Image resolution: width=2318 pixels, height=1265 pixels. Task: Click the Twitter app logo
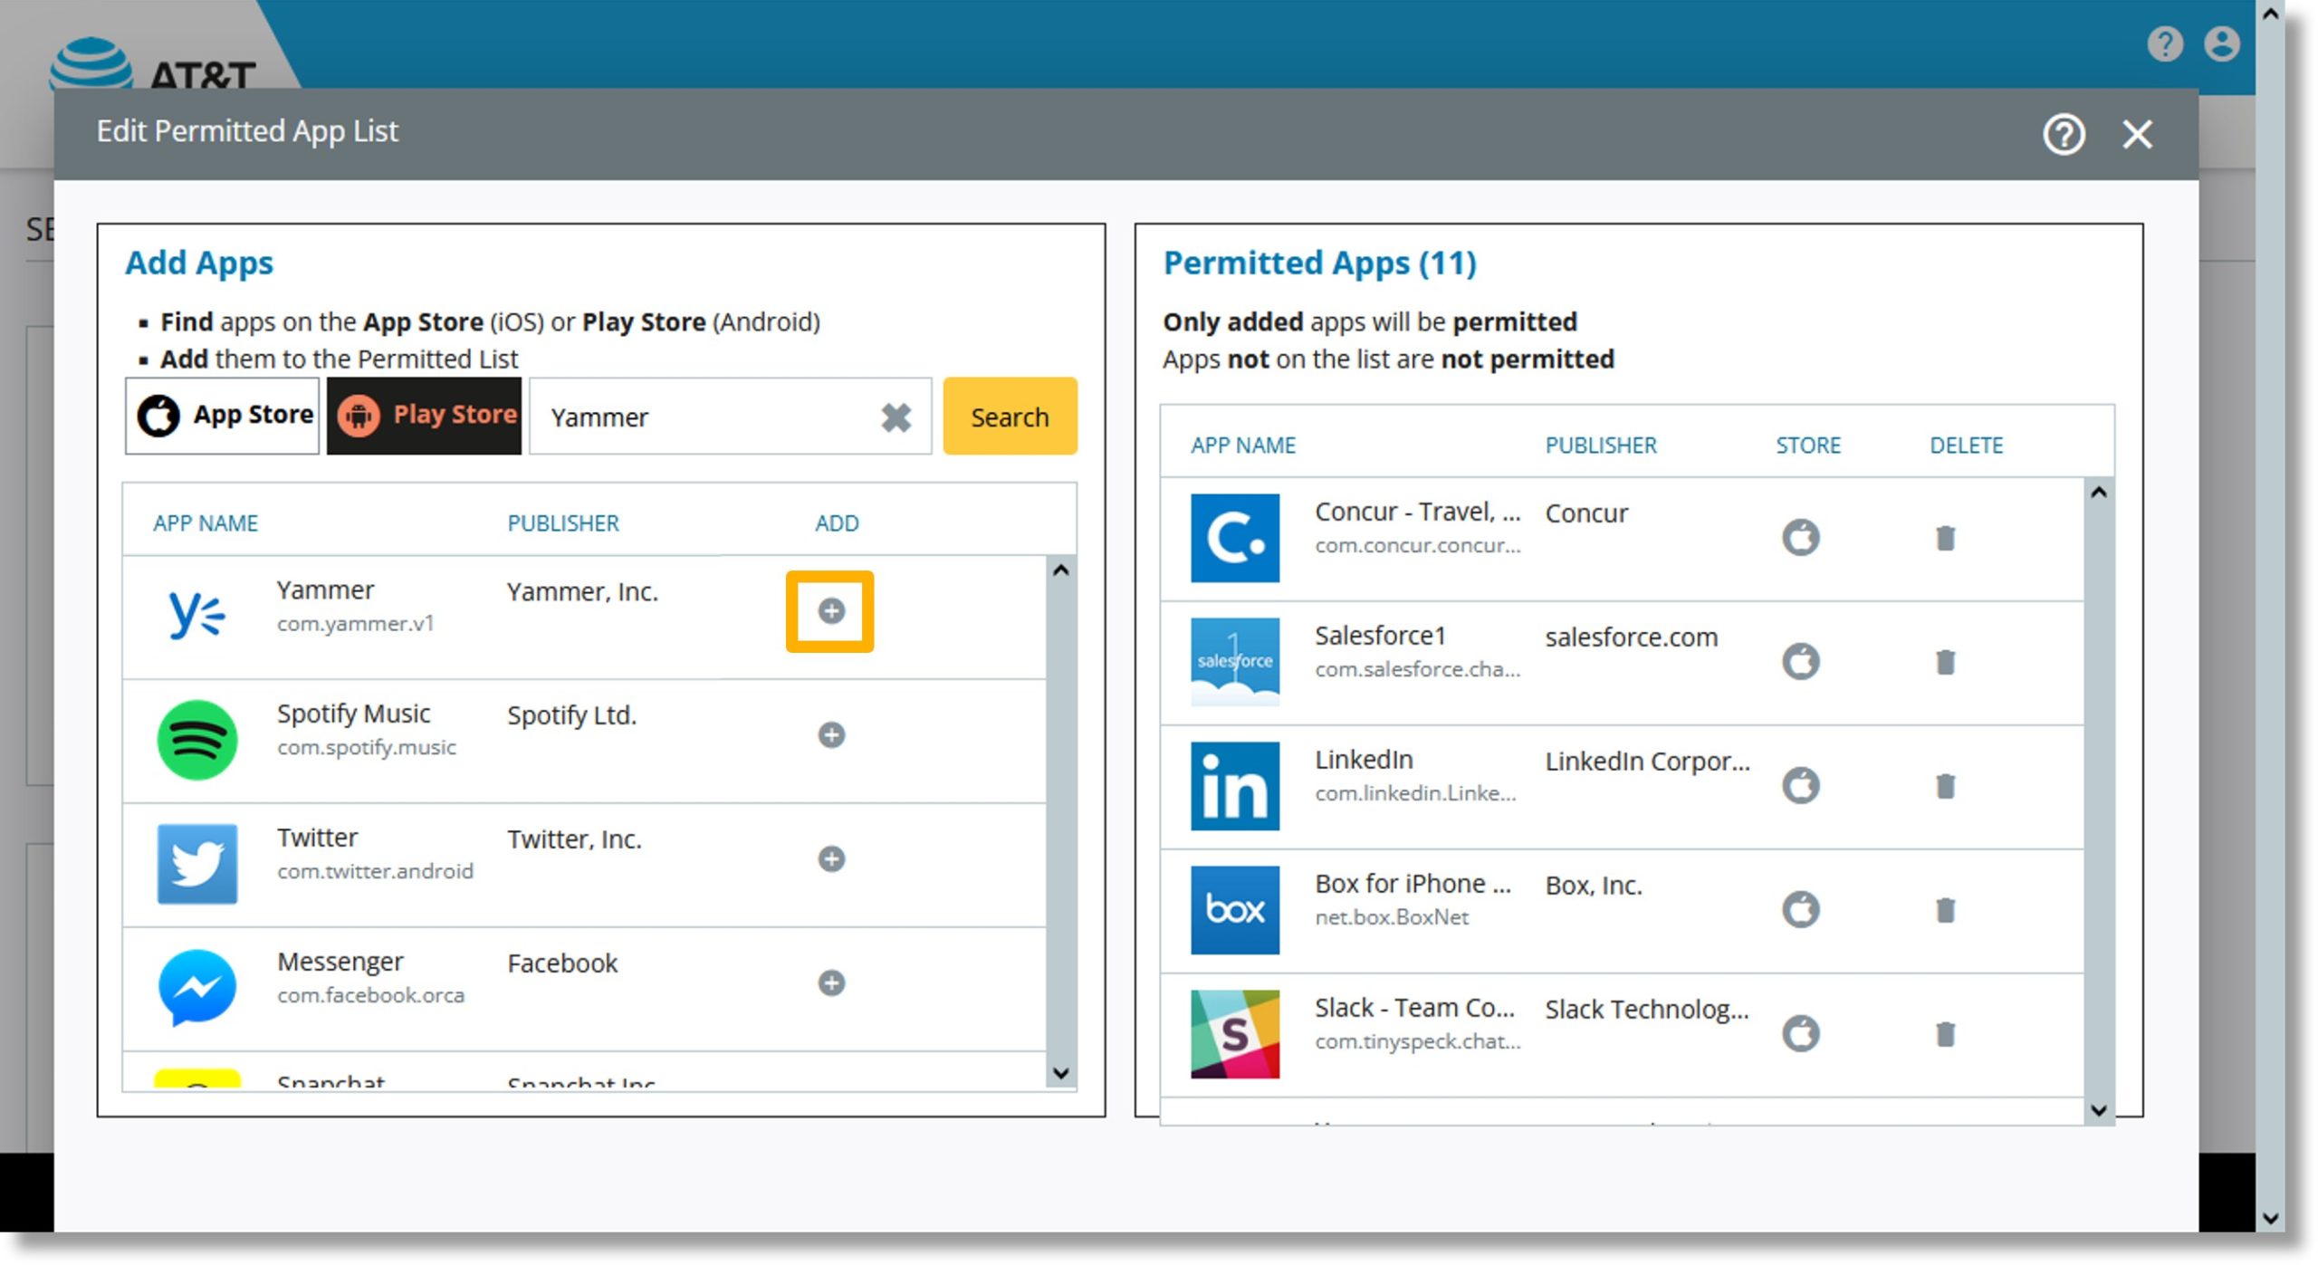coord(197,864)
